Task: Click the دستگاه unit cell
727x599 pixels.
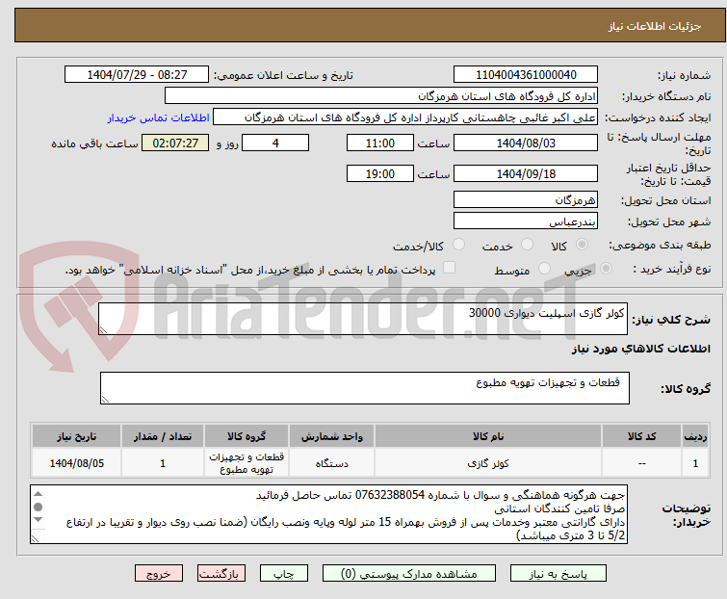Action: (x=331, y=462)
